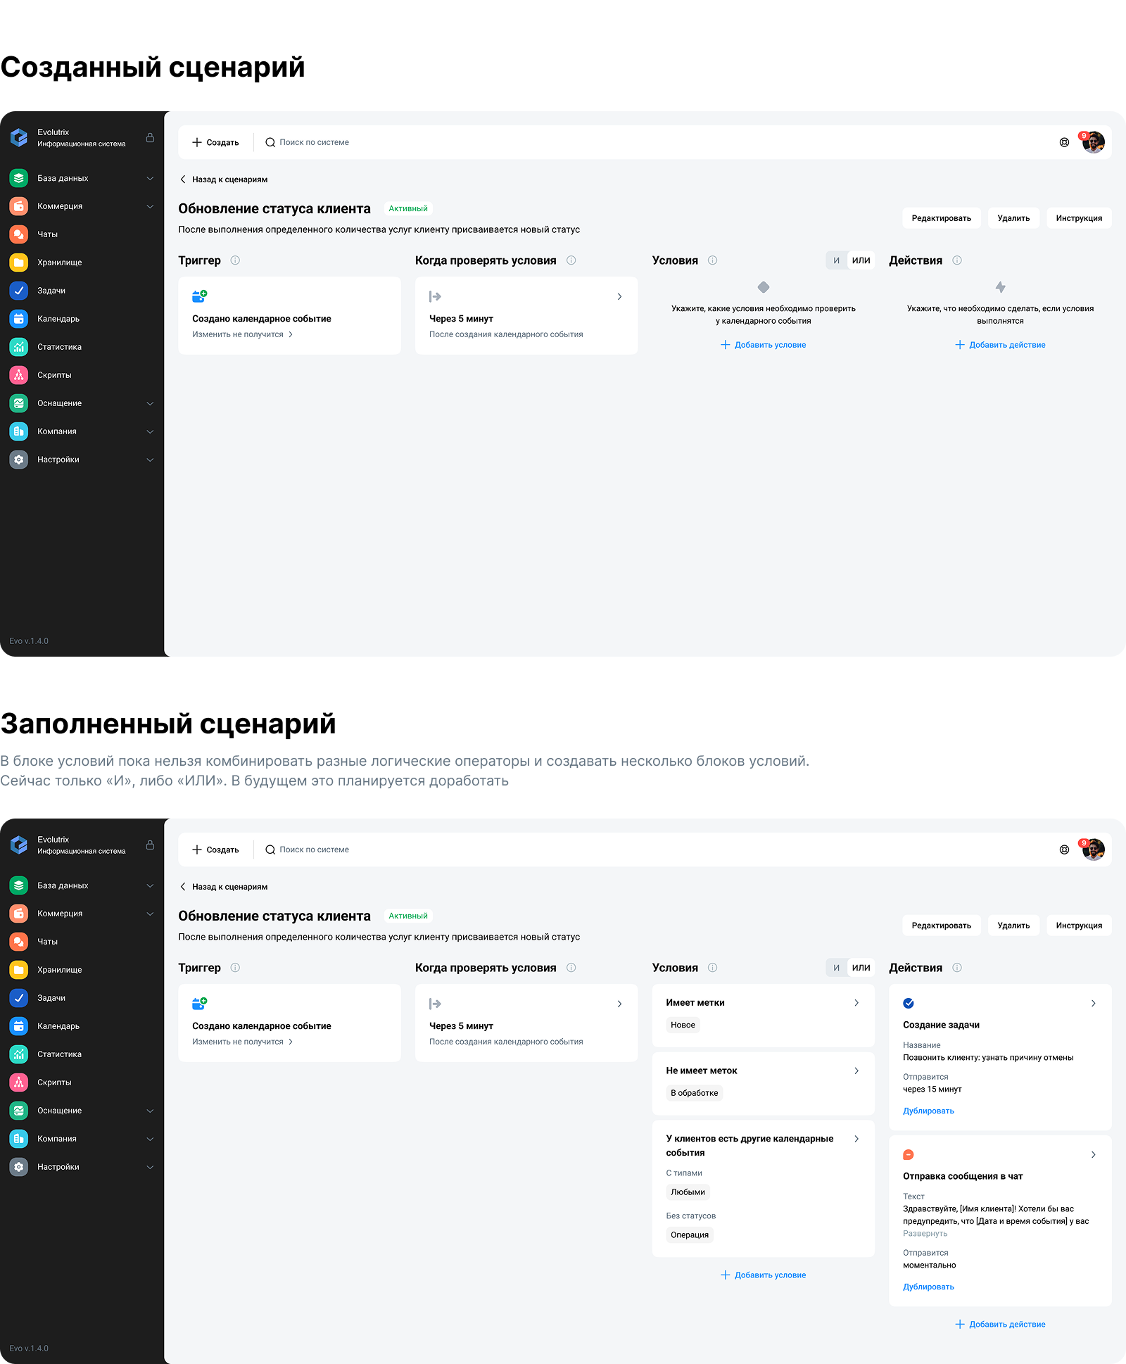Expand База данных chevron in top sidebar
This screenshot has width=1126, height=1364.
(x=150, y=178)
